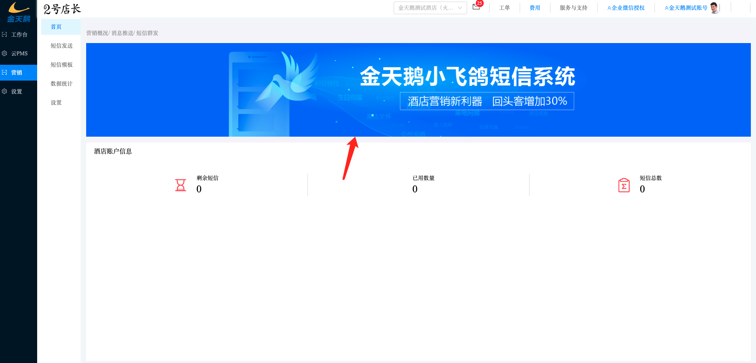The width and height of the screenshot is (756, 363).
Task: Click the hotel selector chevron arrow
Action: [x=460, y=8]
